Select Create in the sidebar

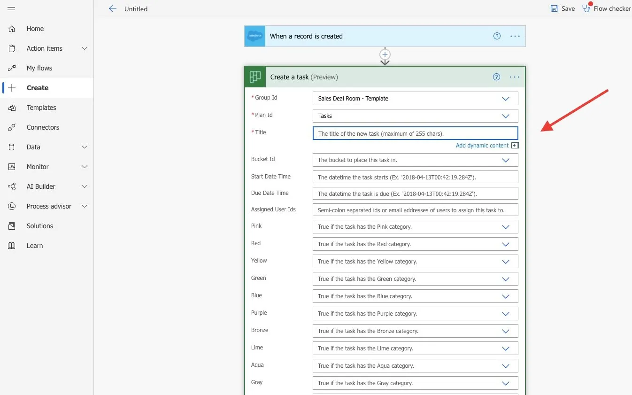coord(38,88)
